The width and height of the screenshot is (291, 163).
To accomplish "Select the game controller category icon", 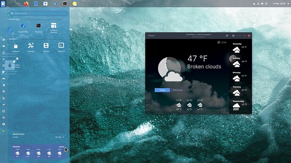I will click(x=3, y=79).
